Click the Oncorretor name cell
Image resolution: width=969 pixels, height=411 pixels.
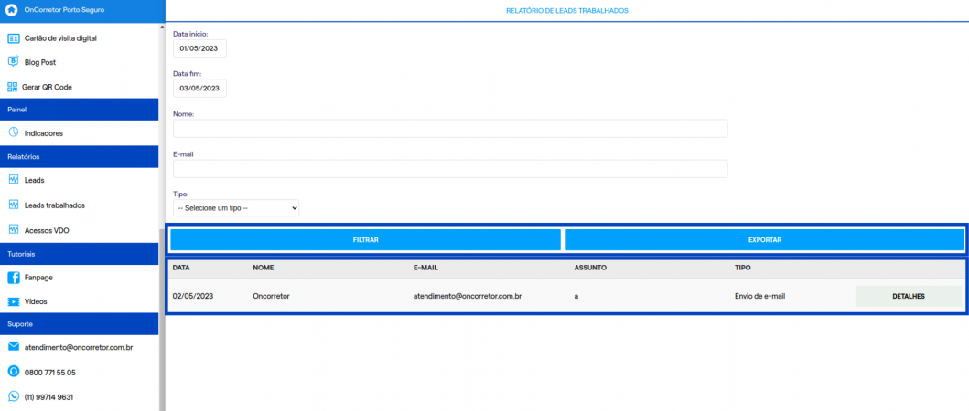click(x=271, y=296)
